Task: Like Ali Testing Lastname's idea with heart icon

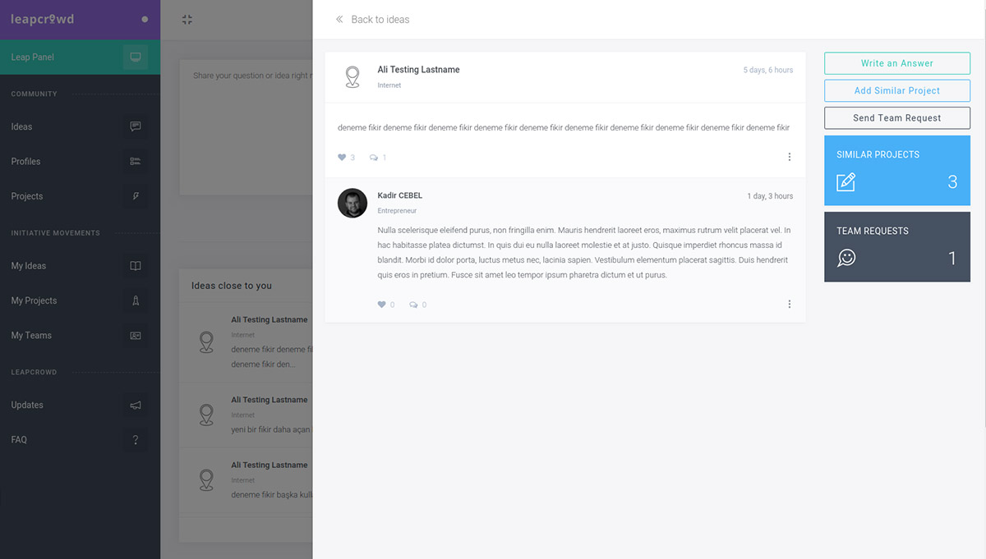Action: tap(342, 157)
